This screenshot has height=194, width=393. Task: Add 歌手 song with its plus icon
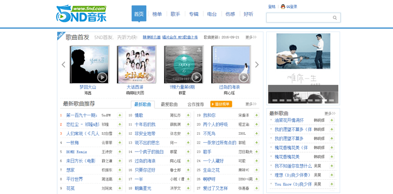click(257, 152)
